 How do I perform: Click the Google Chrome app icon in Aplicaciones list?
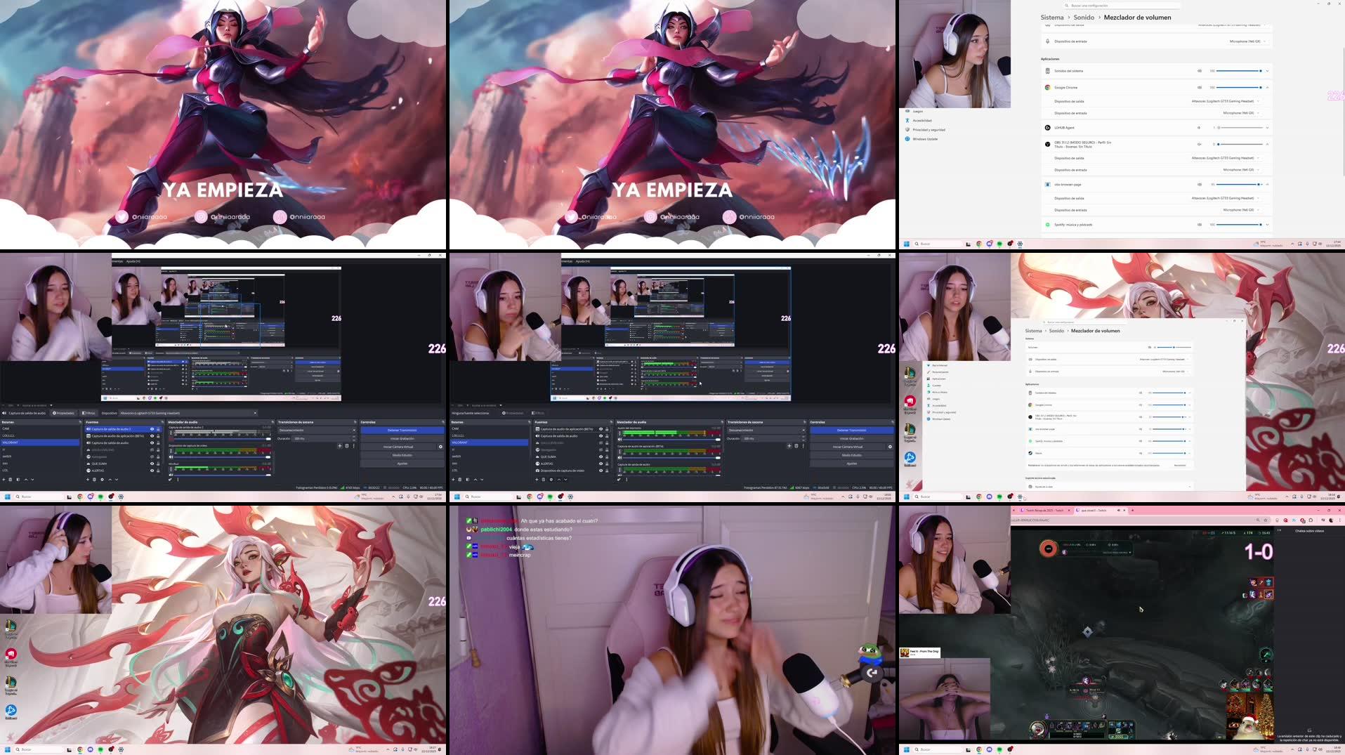1047,87
